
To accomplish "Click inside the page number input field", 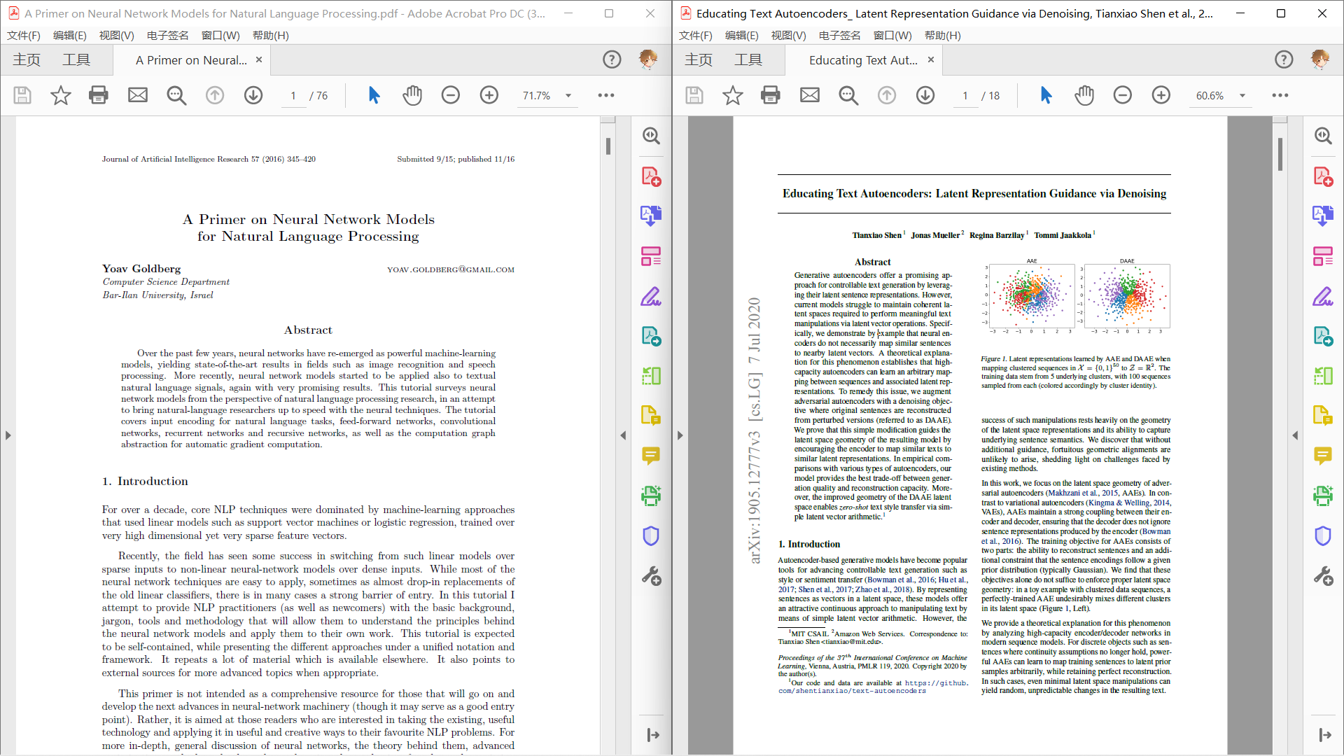I will tap(293, 95).
